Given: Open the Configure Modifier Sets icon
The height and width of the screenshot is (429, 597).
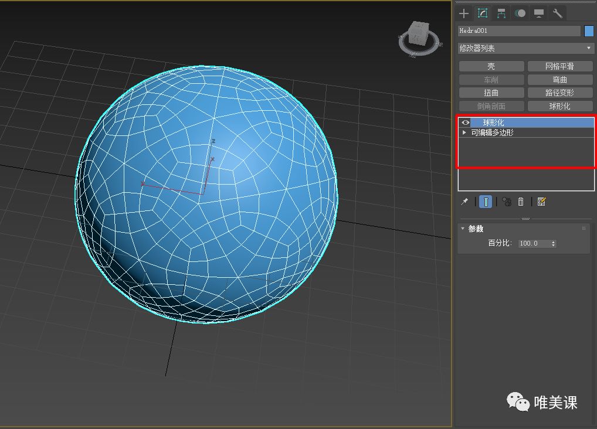Looking at the screenshot, I should [x=541, y=202].
